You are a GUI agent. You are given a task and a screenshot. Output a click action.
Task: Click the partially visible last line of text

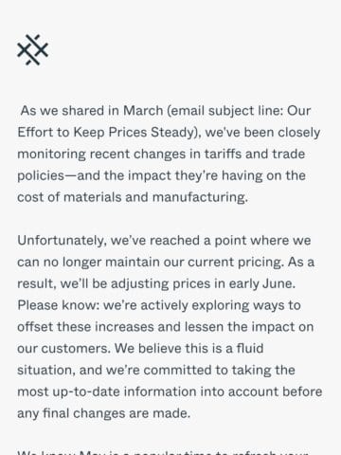click(163, 452)
